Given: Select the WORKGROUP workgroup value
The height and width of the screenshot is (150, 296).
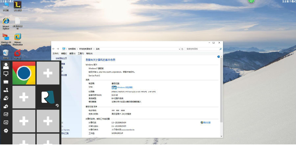Looking at the screenshot, I should [117, 133].
